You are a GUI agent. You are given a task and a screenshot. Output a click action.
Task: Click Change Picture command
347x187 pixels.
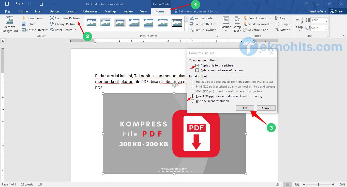pos(63,24)
